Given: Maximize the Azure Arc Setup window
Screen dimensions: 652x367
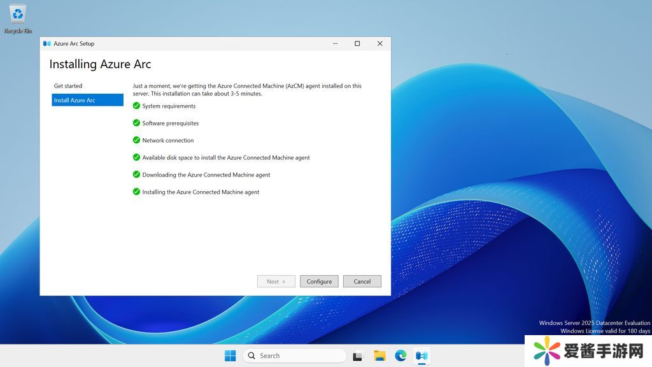Looking at the screenshot, I should [357, 43].
